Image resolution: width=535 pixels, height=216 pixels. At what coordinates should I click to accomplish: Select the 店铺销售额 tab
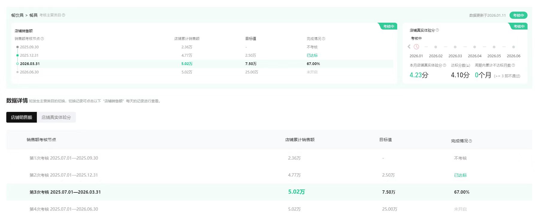coord(22,118)
